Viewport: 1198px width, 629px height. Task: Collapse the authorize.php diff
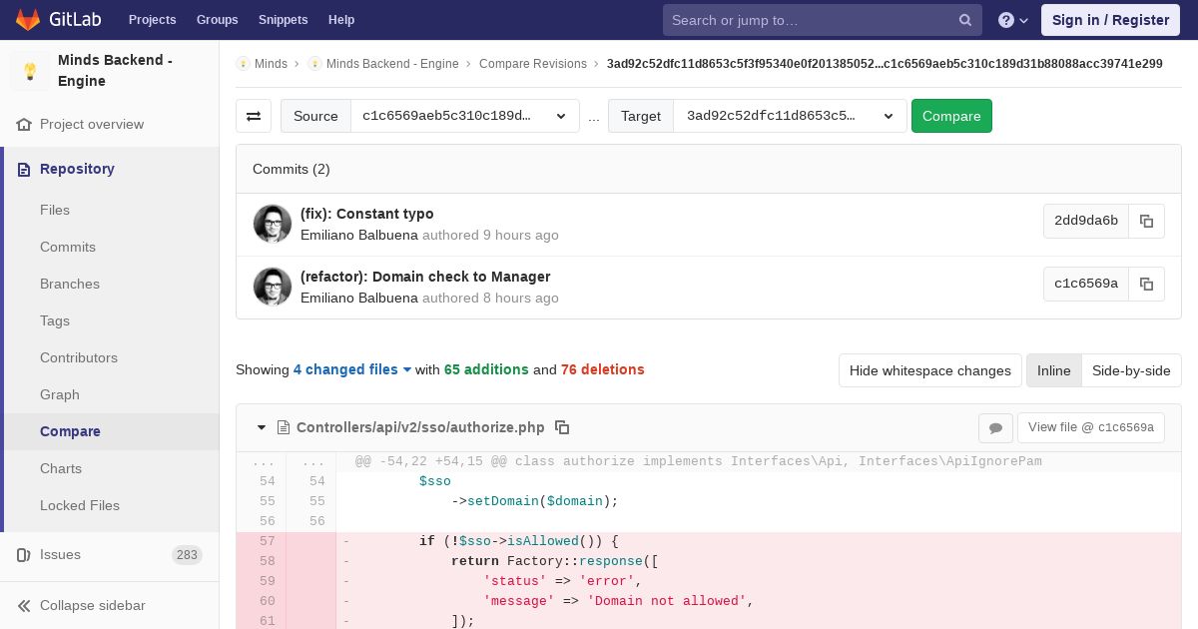[x=262, y=427]
